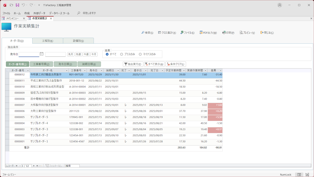Choose the マイナスのみ radio option

pyautogui.click(x=140, y=54)
